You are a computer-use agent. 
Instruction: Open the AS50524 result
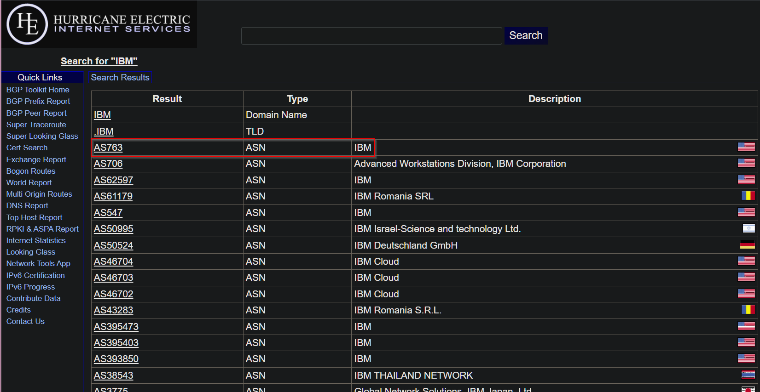click(x=113, y=245)
